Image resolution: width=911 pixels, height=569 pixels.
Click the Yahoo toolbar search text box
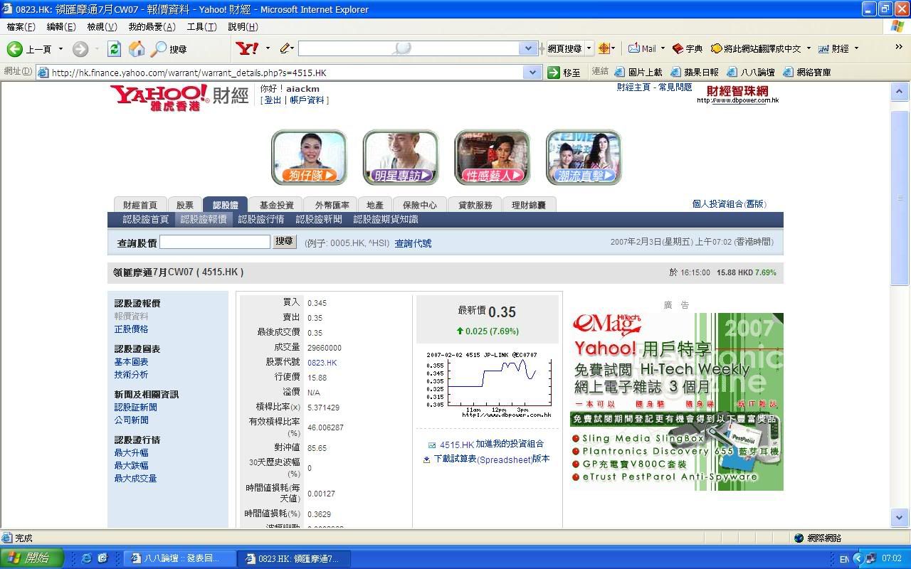pos(409,48)
